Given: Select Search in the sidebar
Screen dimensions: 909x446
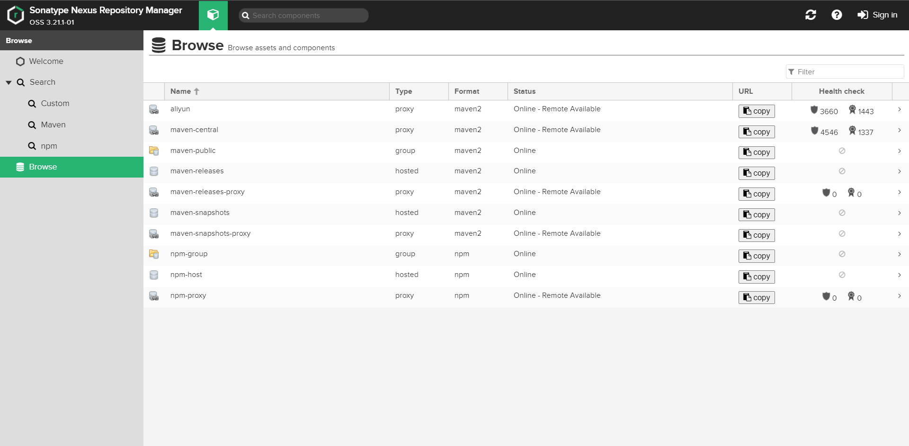Looking at the screenshot, I should pos(71,82).
